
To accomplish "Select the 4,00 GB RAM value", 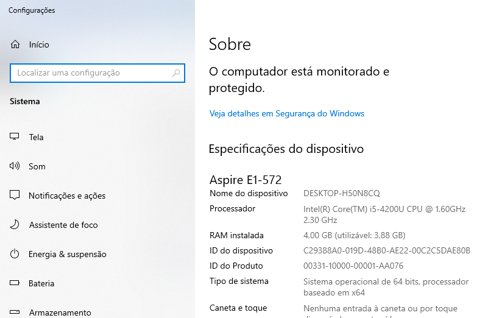I will tap(354, 235).
